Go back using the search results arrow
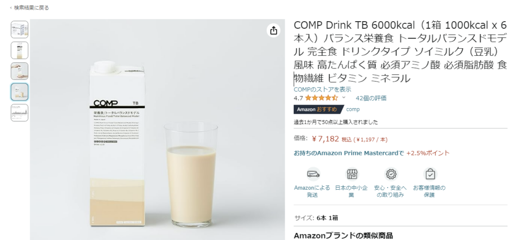The height and width of the screenshot is (240, 515). point(11,8)
